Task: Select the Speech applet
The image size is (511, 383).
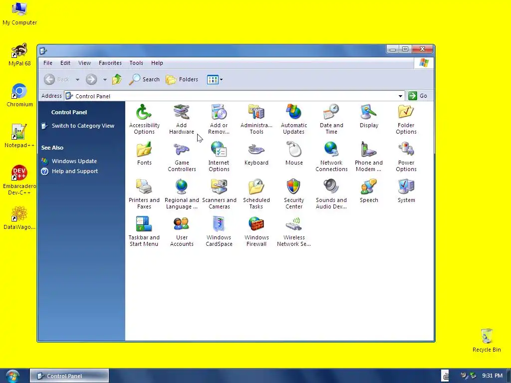Action: [369, 191]
